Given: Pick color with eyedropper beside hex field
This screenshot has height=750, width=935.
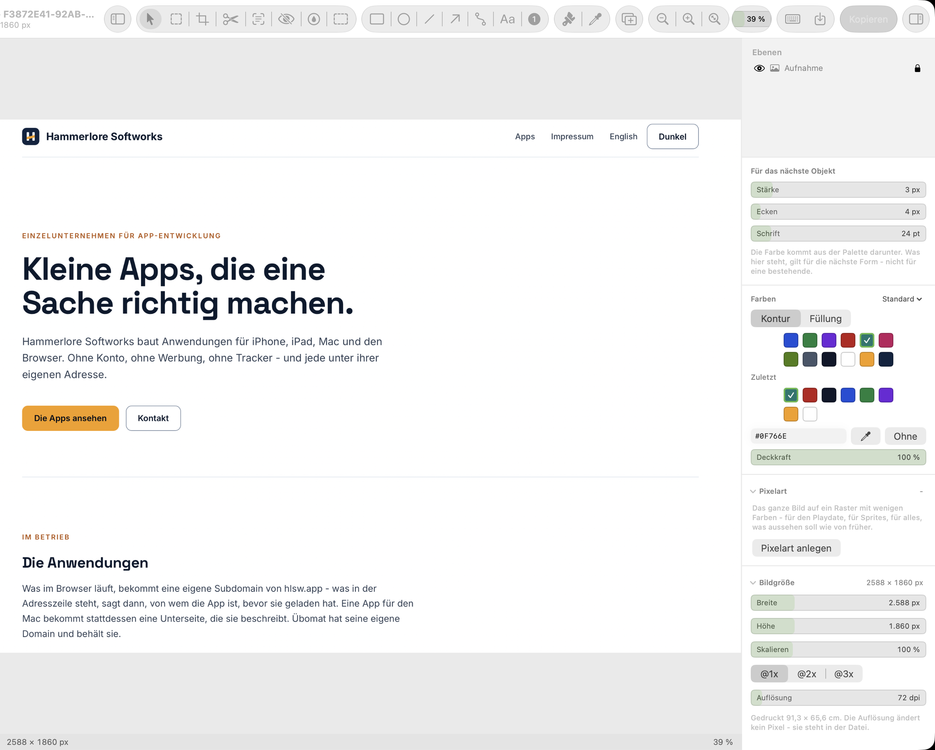Looking at the screenshot, I should tap(865, 436).
